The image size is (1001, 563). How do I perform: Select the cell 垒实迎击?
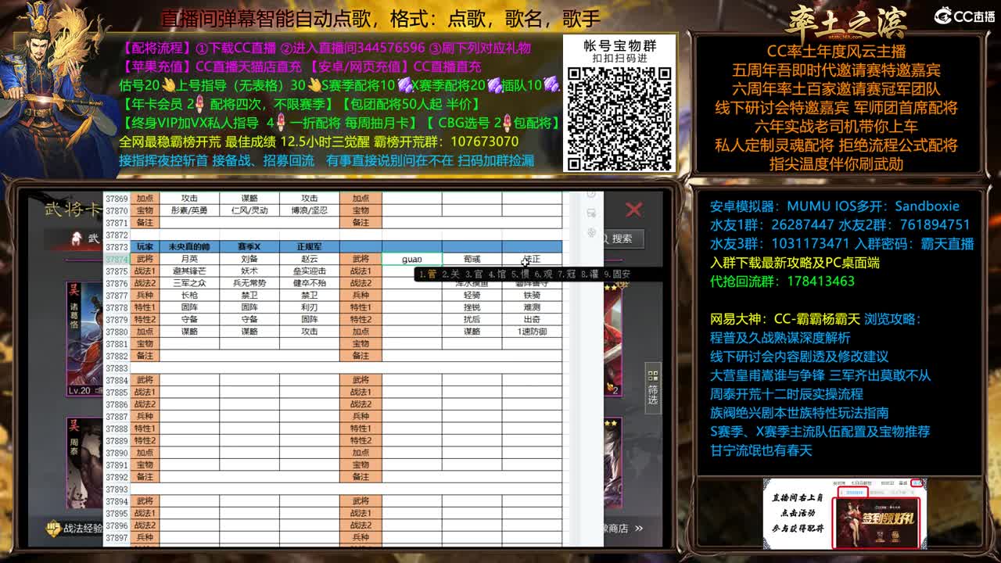click(x=310, y=271)
